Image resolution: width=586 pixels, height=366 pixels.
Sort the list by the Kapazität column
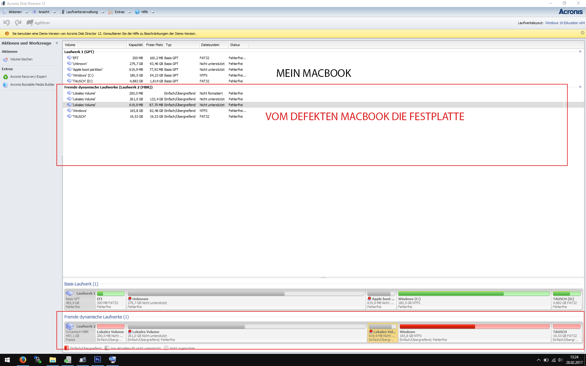point(135,45)
